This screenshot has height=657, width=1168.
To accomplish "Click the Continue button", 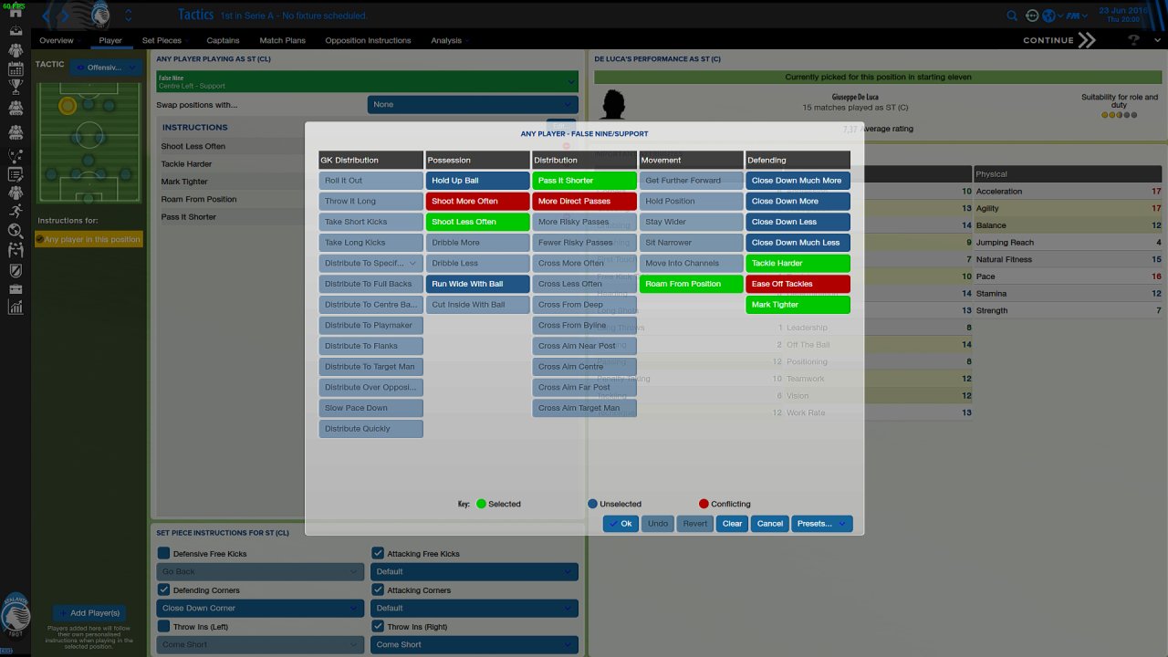I will (x=1059, y=40).
